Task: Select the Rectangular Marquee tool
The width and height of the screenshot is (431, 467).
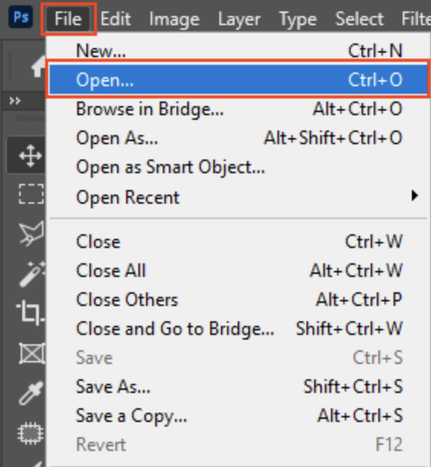Action: click(31, 194)
